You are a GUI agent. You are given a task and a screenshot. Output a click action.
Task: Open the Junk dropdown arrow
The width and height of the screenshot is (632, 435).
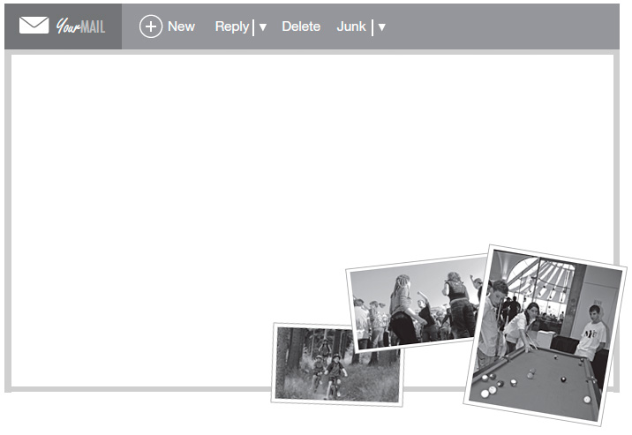tap(381, 27)
